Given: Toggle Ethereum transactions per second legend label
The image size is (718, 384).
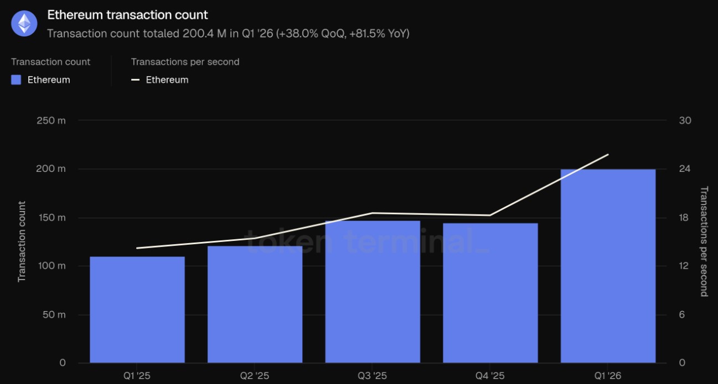Looking at the screenshot, I should point(167,80).
